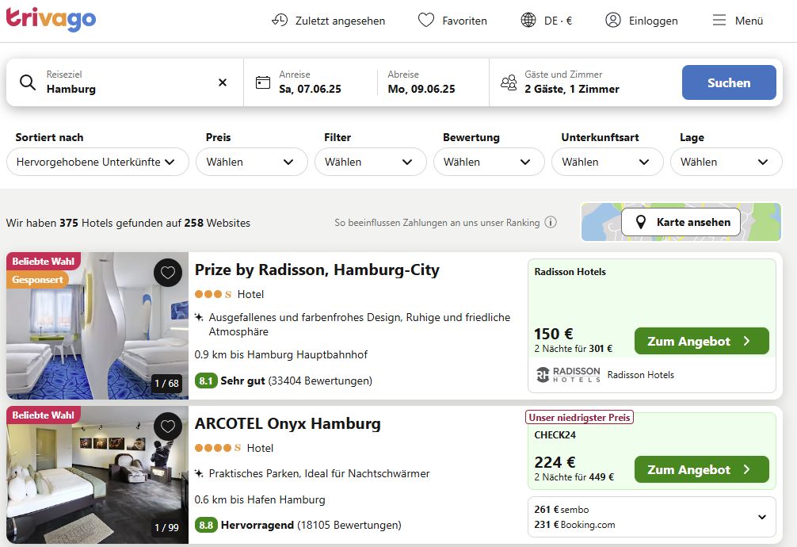
Task: Open the Prize by Radisson, Hamburg-City title
Action: pos(317,270)
